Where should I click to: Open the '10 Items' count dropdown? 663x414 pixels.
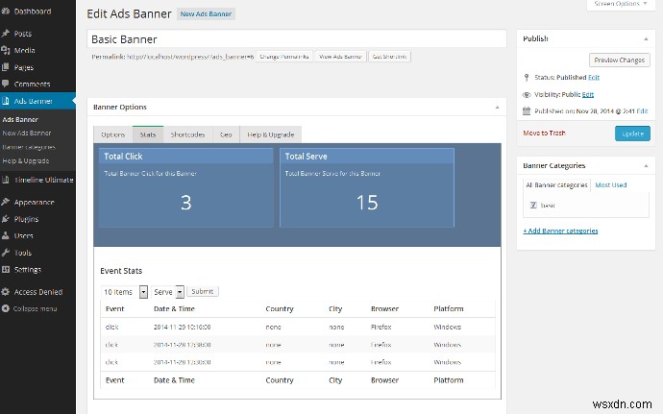[143, 291]
